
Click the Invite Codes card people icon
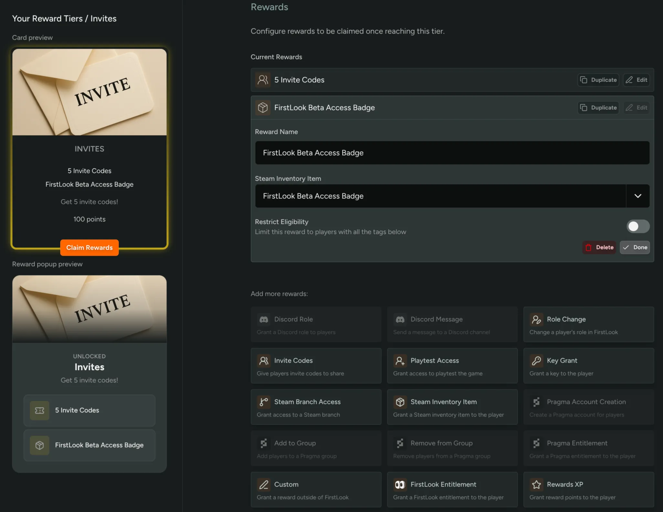click(264, 361)
